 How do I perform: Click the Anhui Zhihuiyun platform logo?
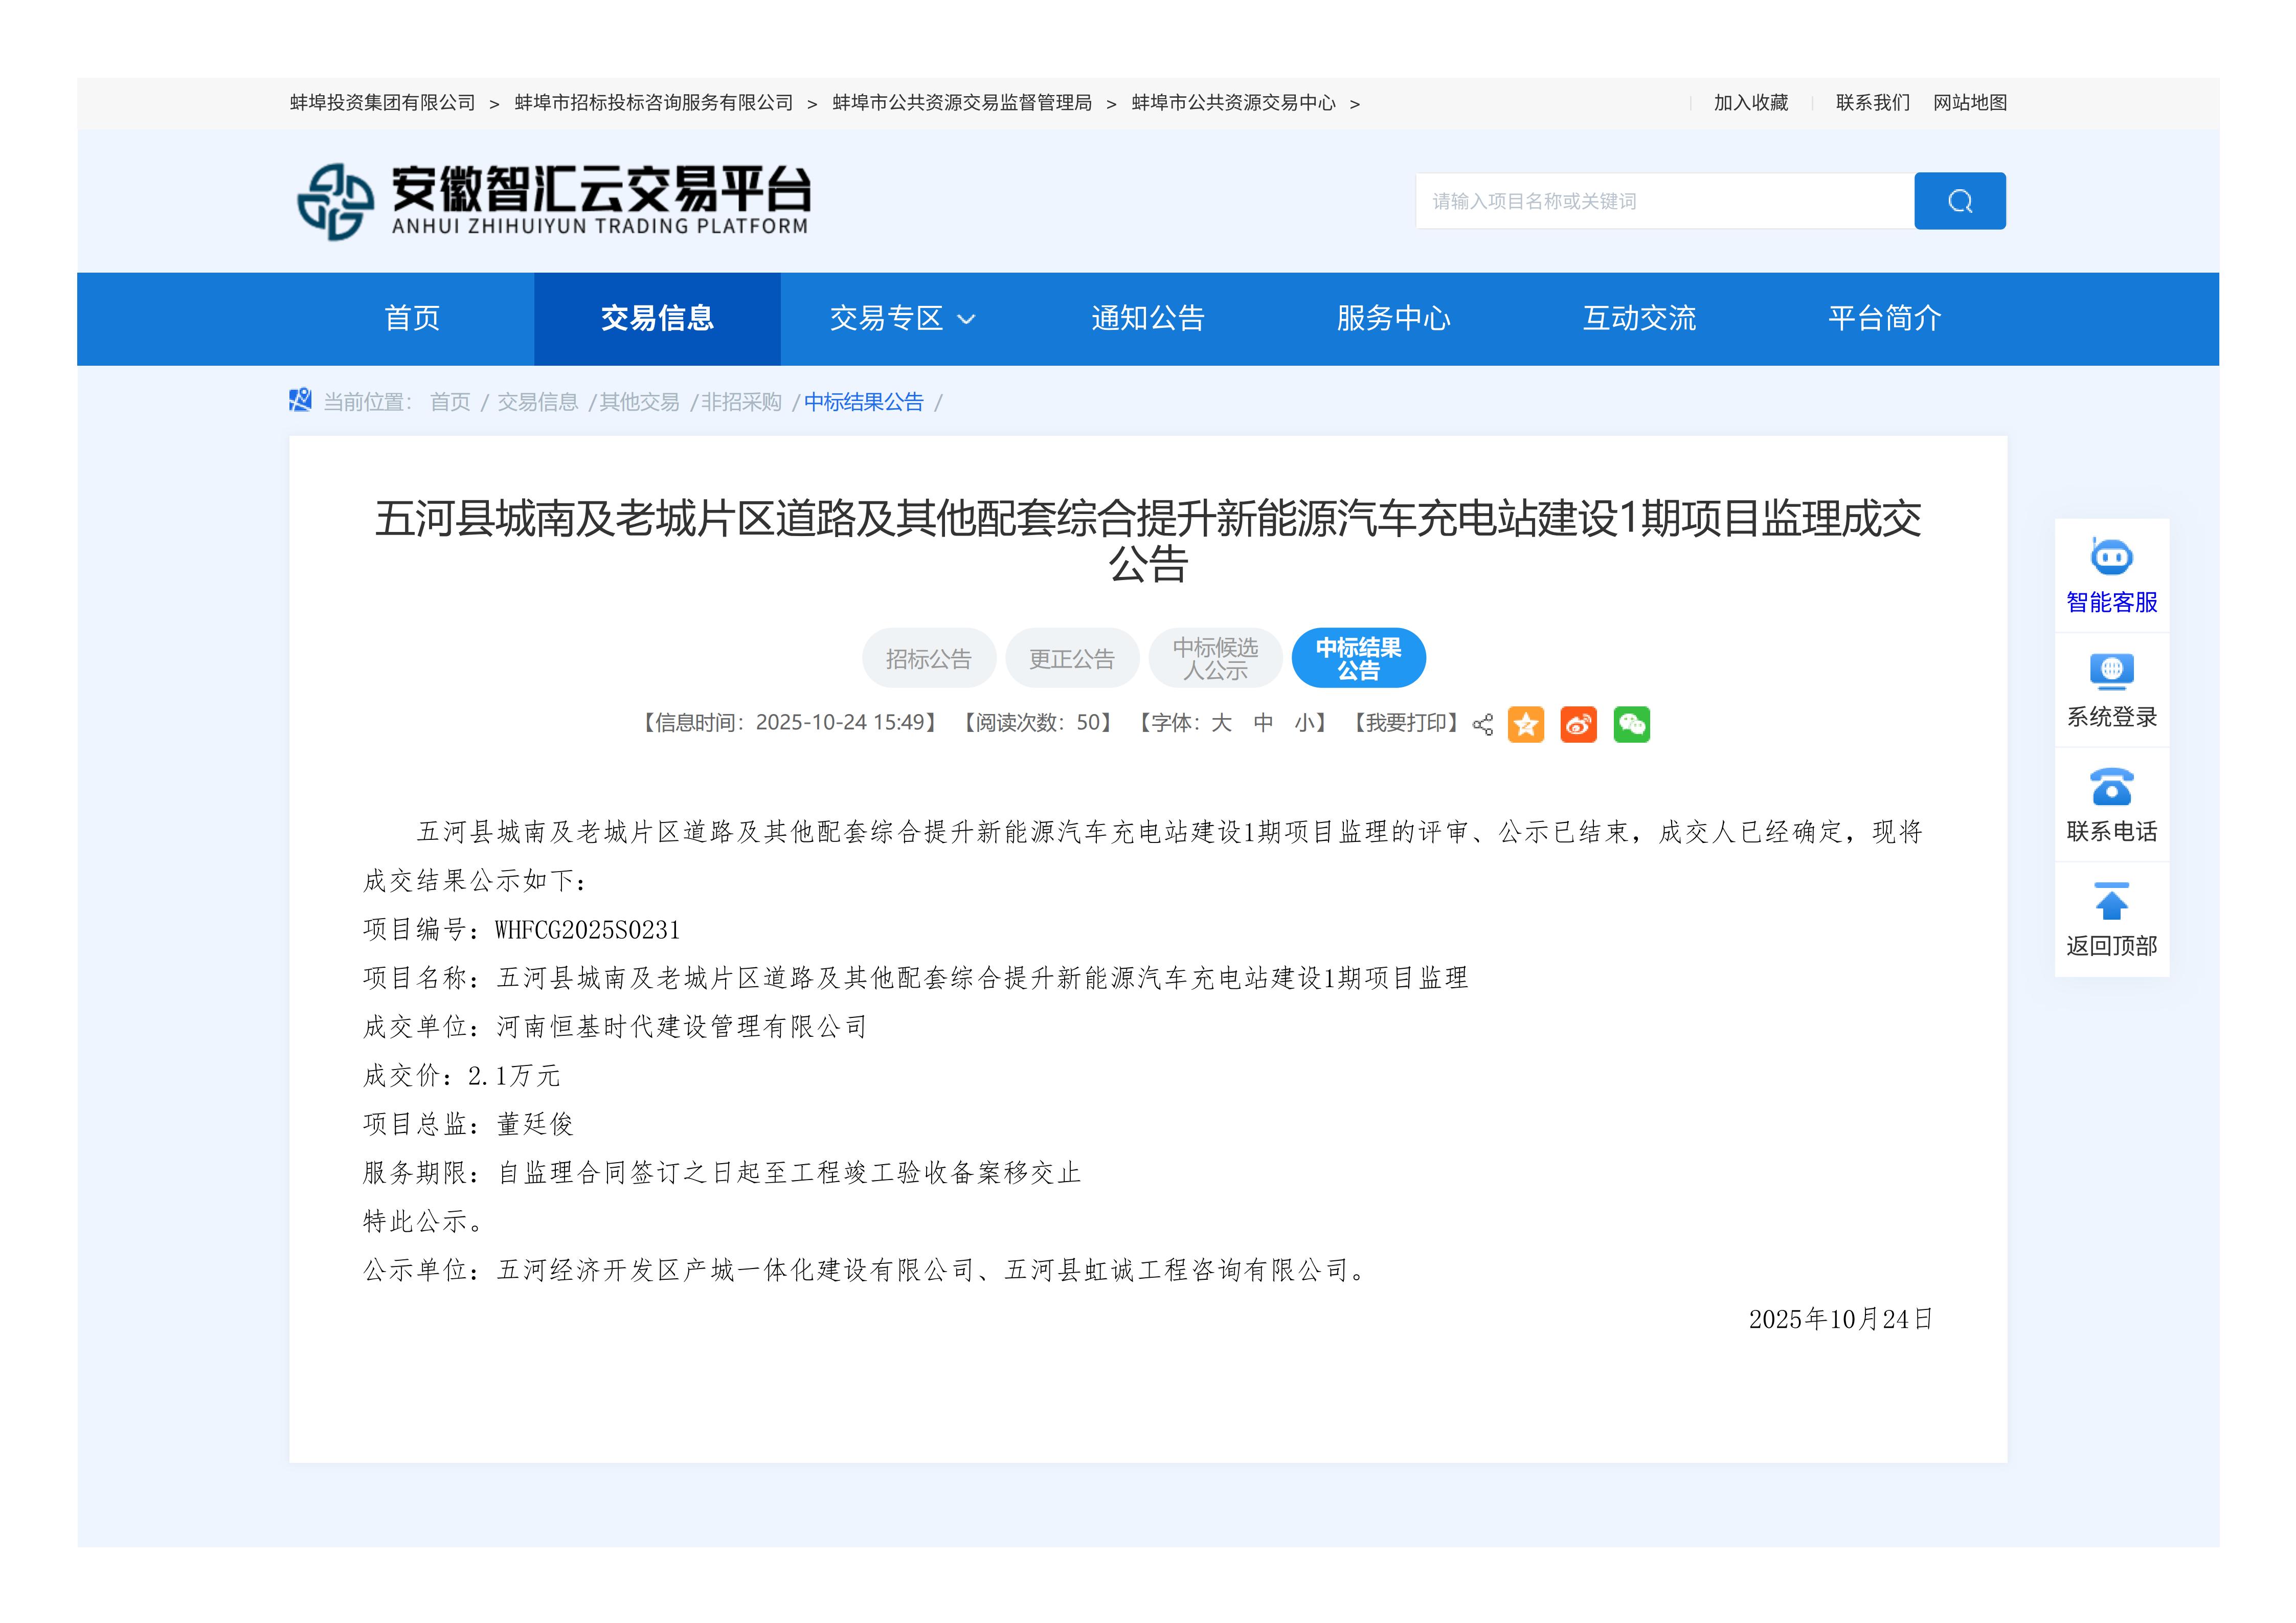(553, 201)
